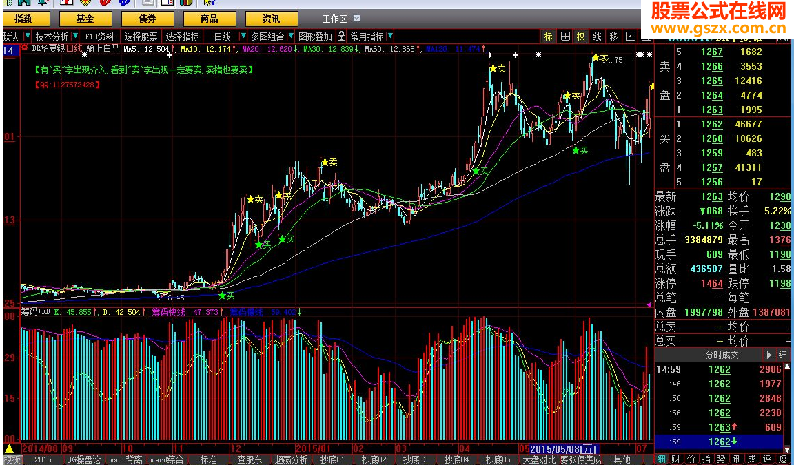Switch to the 债券 section
This screenshot has width=794, height=465.
coord(147,19)
